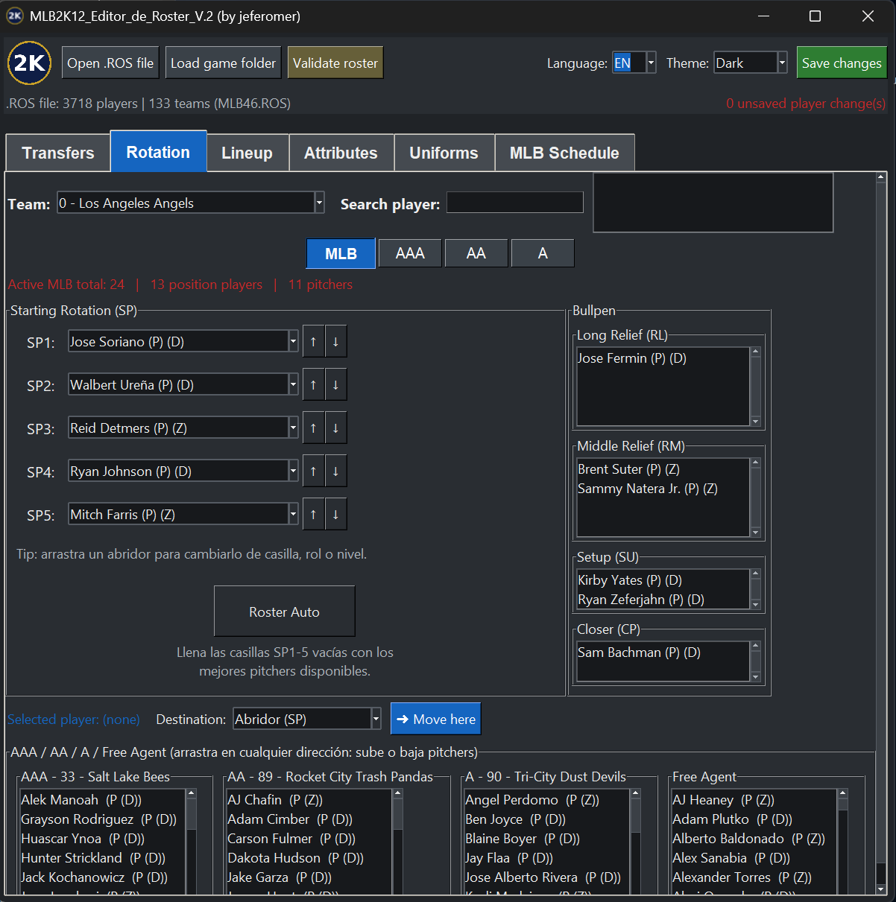Move SP4 Ryan Johnson down
Viewport: 896px width, 902px height.
(x=335, y=471)
